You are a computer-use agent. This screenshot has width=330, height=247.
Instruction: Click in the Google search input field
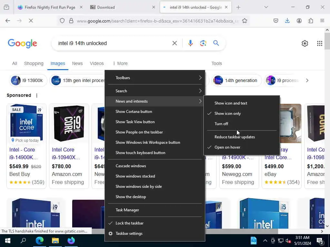[114, 43]
